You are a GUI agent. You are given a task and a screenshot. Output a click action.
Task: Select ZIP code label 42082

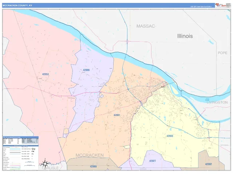tap(208, 164)
